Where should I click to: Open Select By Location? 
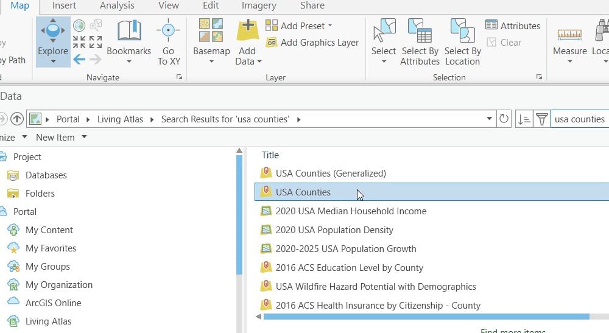tap(463, 42)
